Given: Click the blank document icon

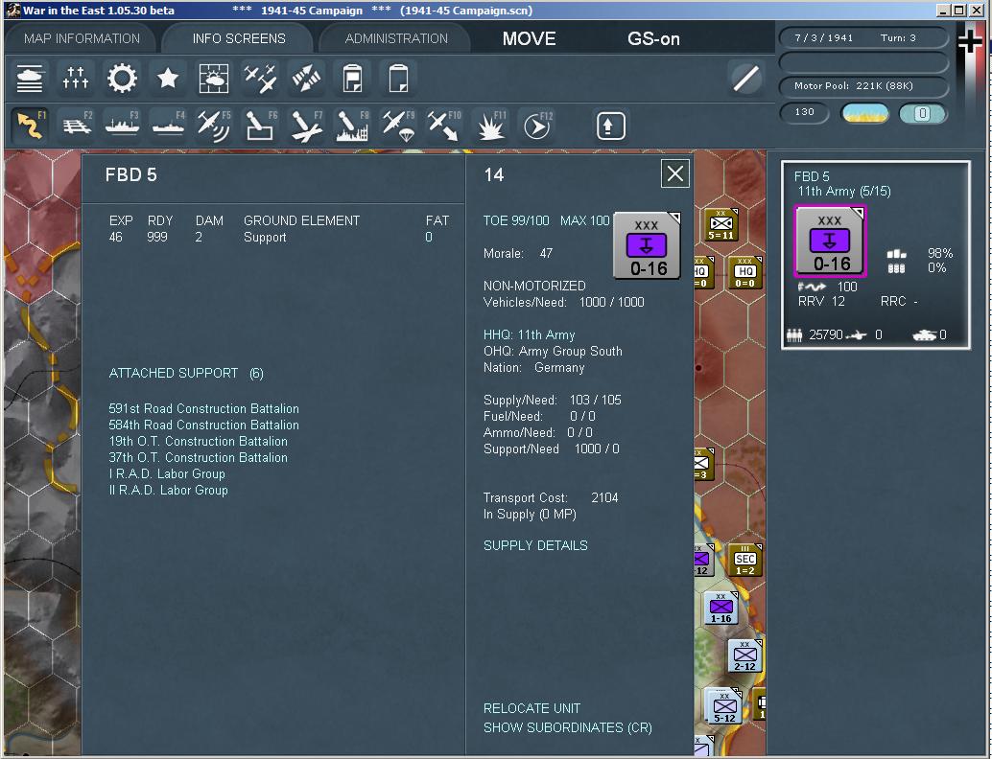Looking at the screenshot, I should pyautogui.click(x=398, y=79).
